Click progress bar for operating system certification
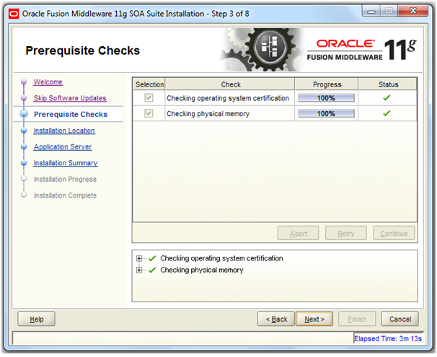This screenshot has width=437, height=357. pos(327,98)
